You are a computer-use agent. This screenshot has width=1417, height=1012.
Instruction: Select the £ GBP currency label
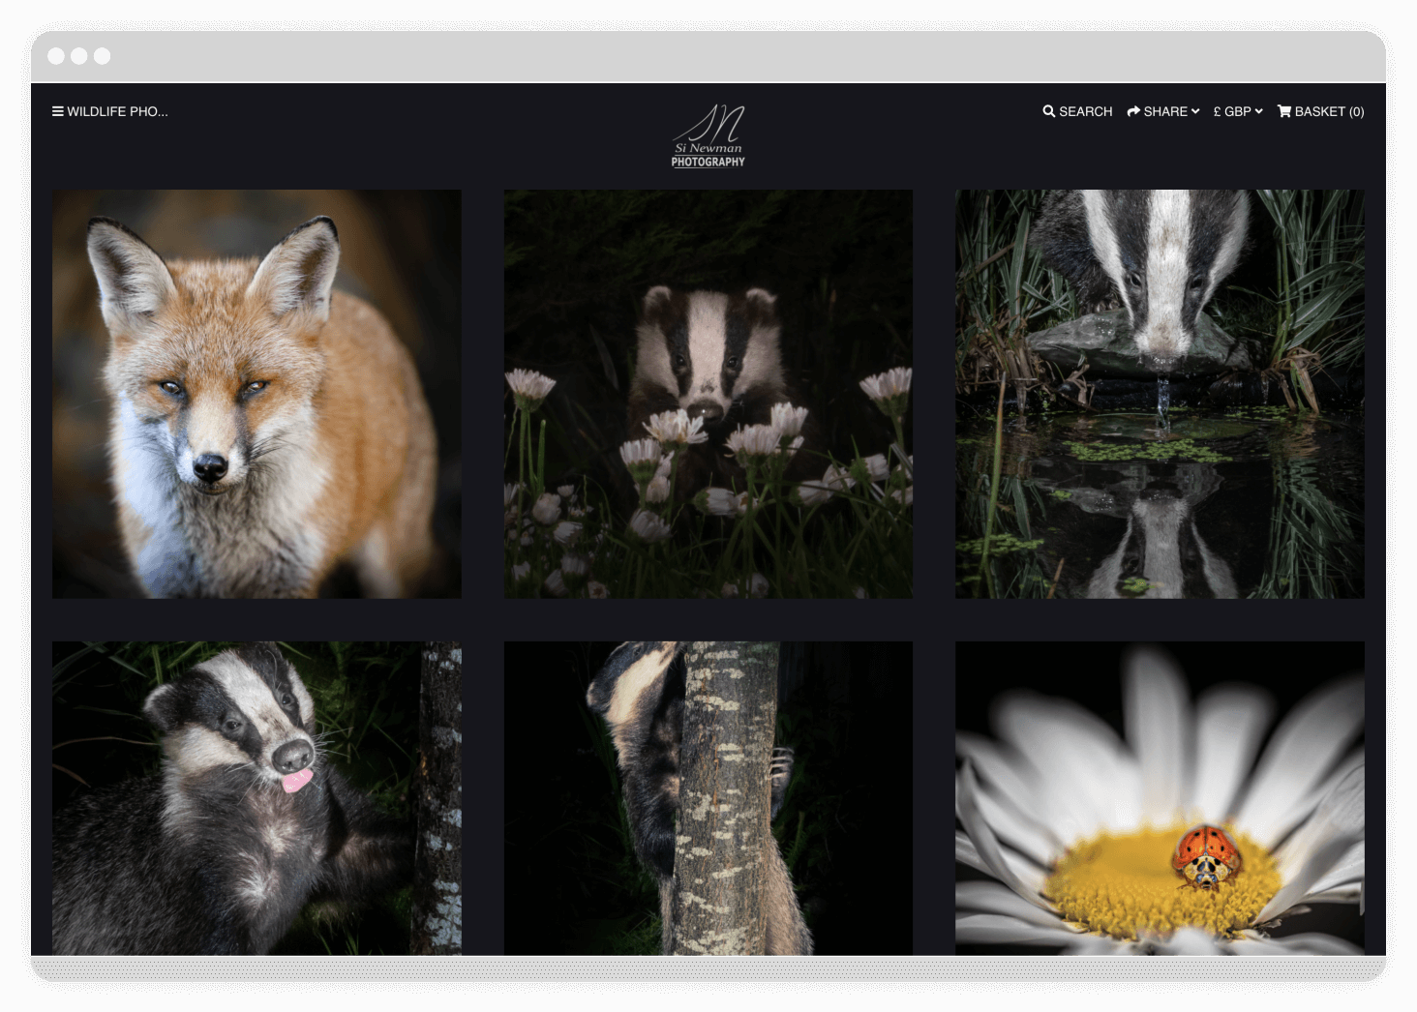pyautogui.click(x=1232, y=111)
